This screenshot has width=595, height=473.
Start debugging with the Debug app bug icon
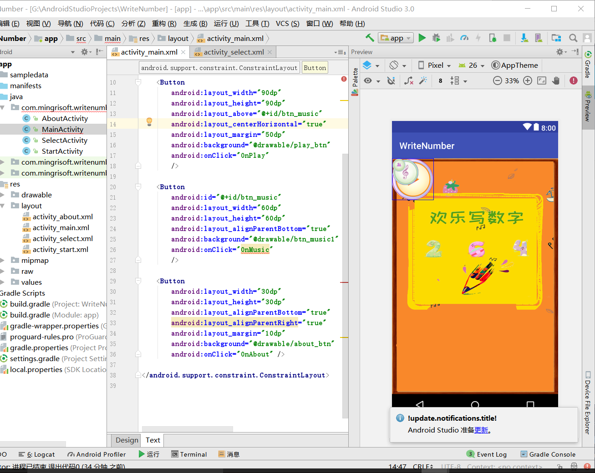pos(436,38)
